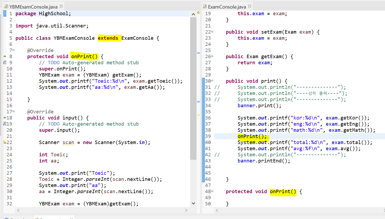Collapse the onPrint method at line 48
Image resolution: width=385 pixels, height=219 pixels.
(212, 191)
